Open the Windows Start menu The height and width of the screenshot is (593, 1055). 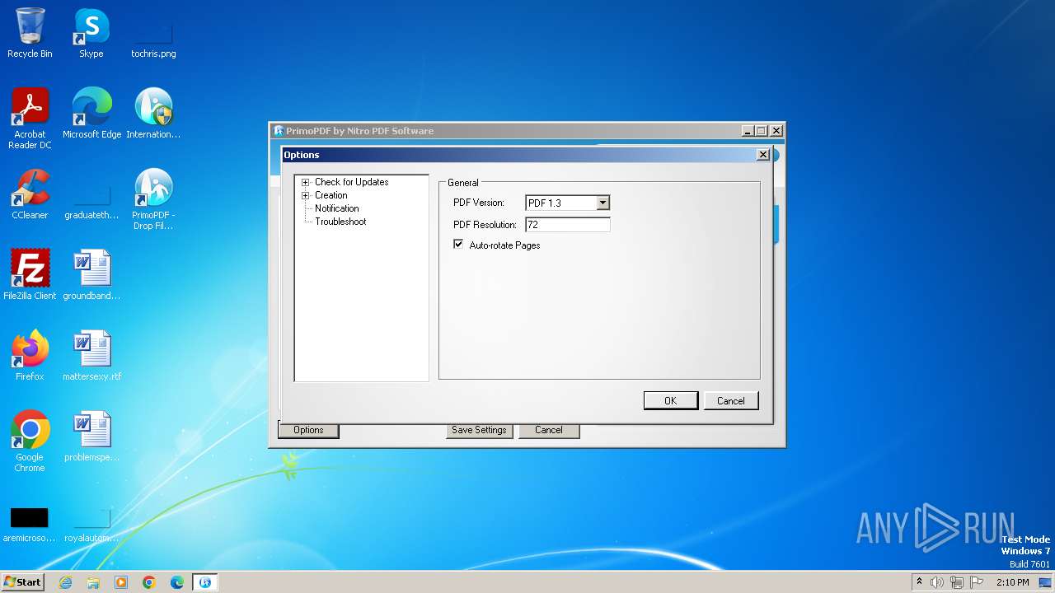coord(23,582)
